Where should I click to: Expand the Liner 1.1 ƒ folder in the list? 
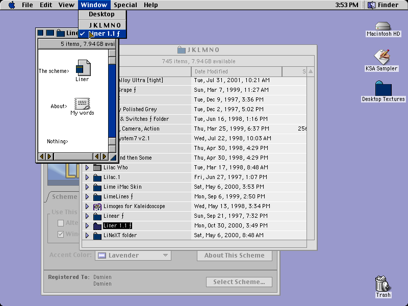(x=87, y=225)
